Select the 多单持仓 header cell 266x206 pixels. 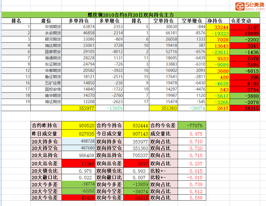[x=78, y=21]
